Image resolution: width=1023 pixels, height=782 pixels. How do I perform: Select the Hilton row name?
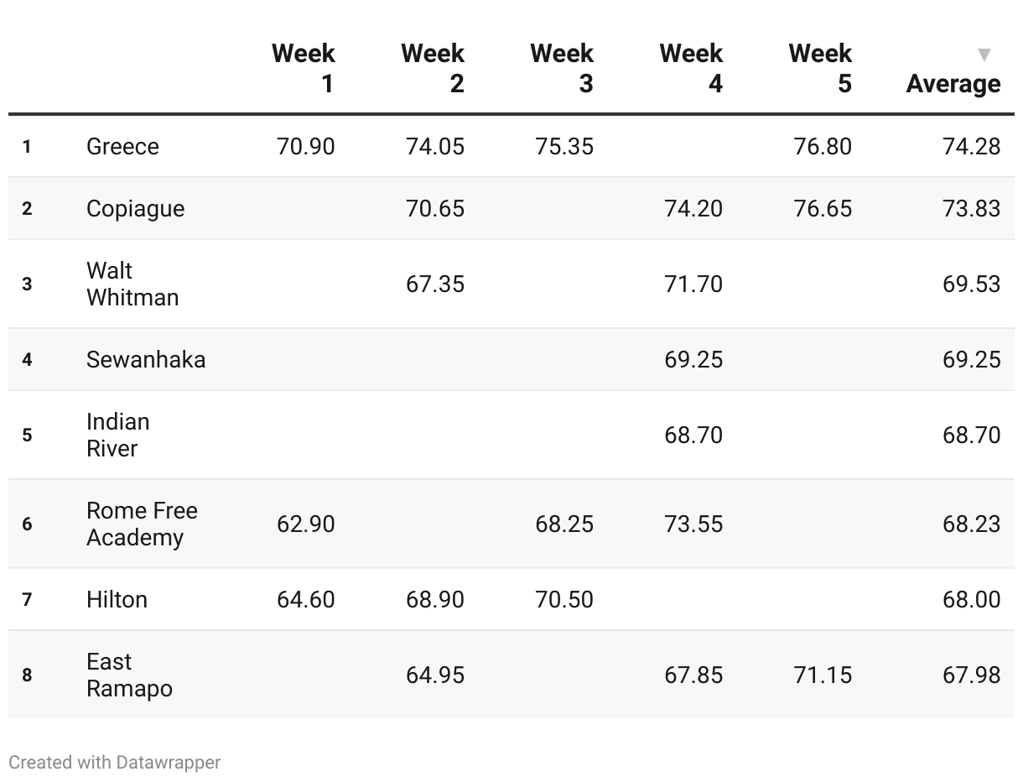coord(117,599)
